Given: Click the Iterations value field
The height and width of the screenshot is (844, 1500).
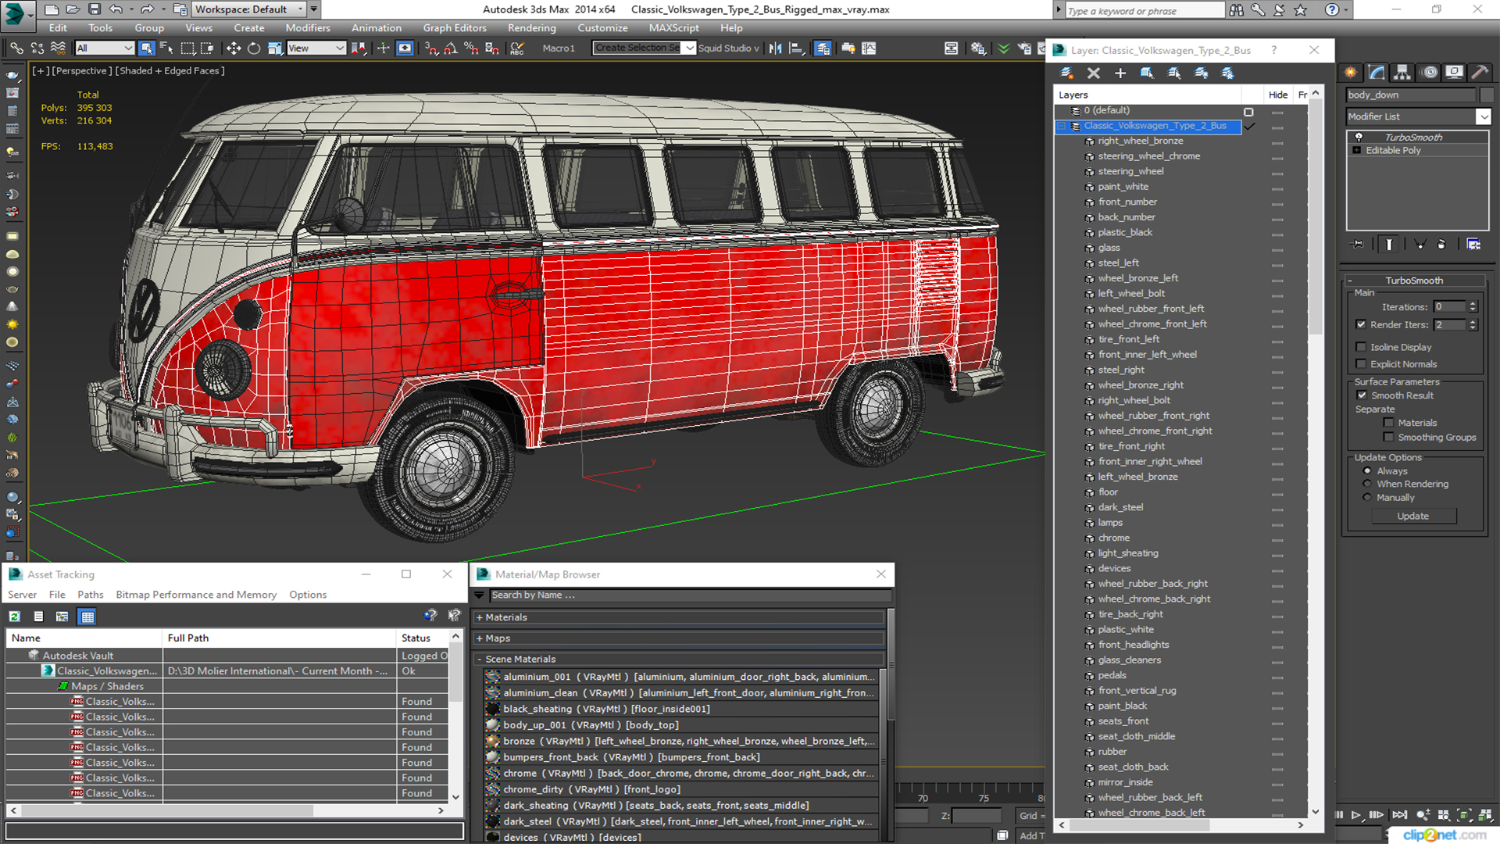Looking at the screenshot, I should tap(1450, 307).
